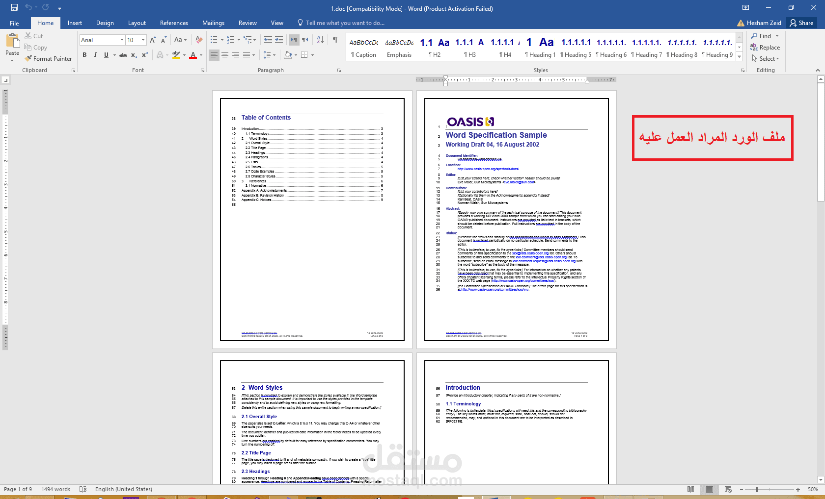
Task: Apply the Heading 1 style
Action: point(540,48)
